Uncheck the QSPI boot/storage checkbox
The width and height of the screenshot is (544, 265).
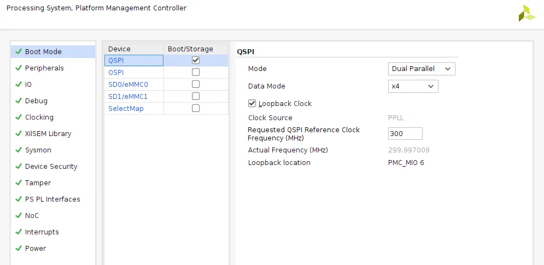tap(196, 60)
